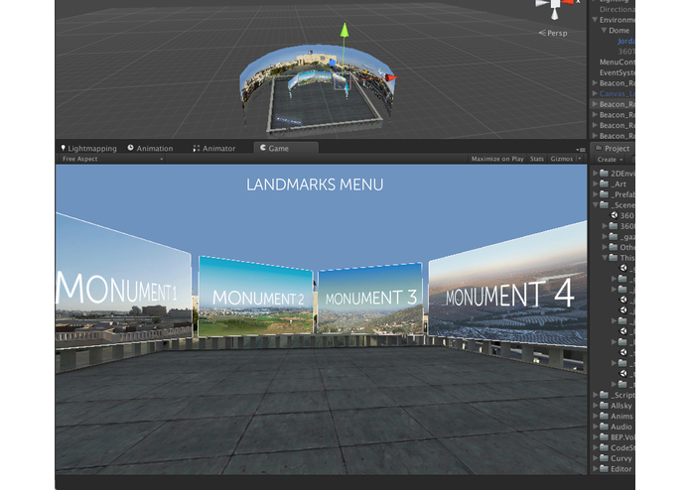This screenshot has height=490, width=690.
Task: Select MenuCont in the Hierarchy
Action: pyautogui.click(x=617, y=61)
